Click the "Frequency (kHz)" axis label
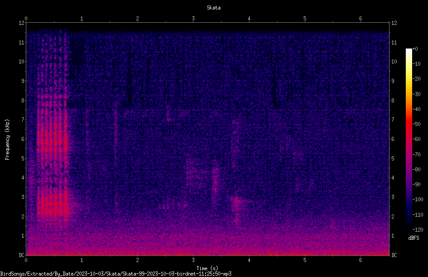This screenshot has height=277, width=428. [x=7, y=139]
